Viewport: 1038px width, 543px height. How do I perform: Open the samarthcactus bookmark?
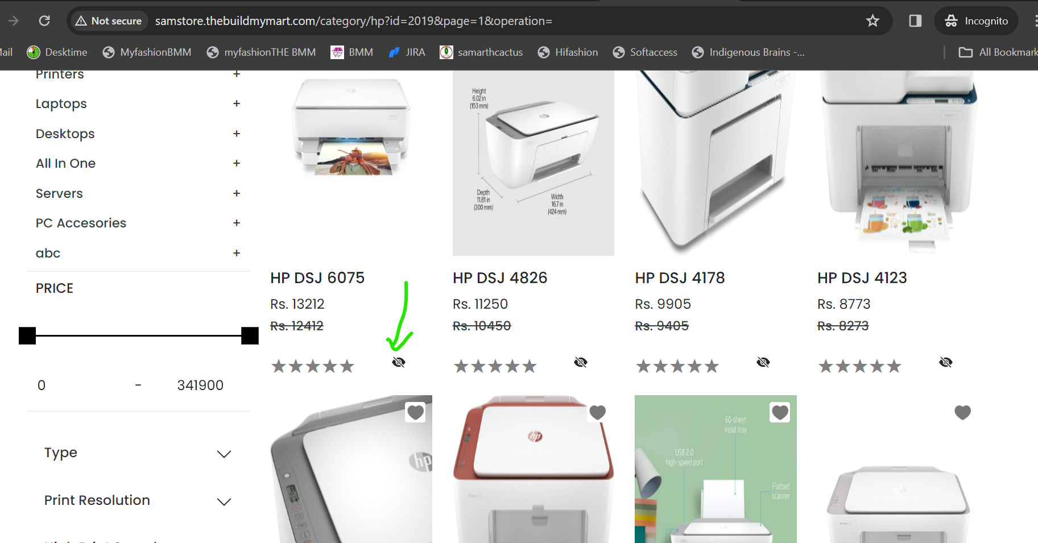pyautogui.click(x=481, y=52)
